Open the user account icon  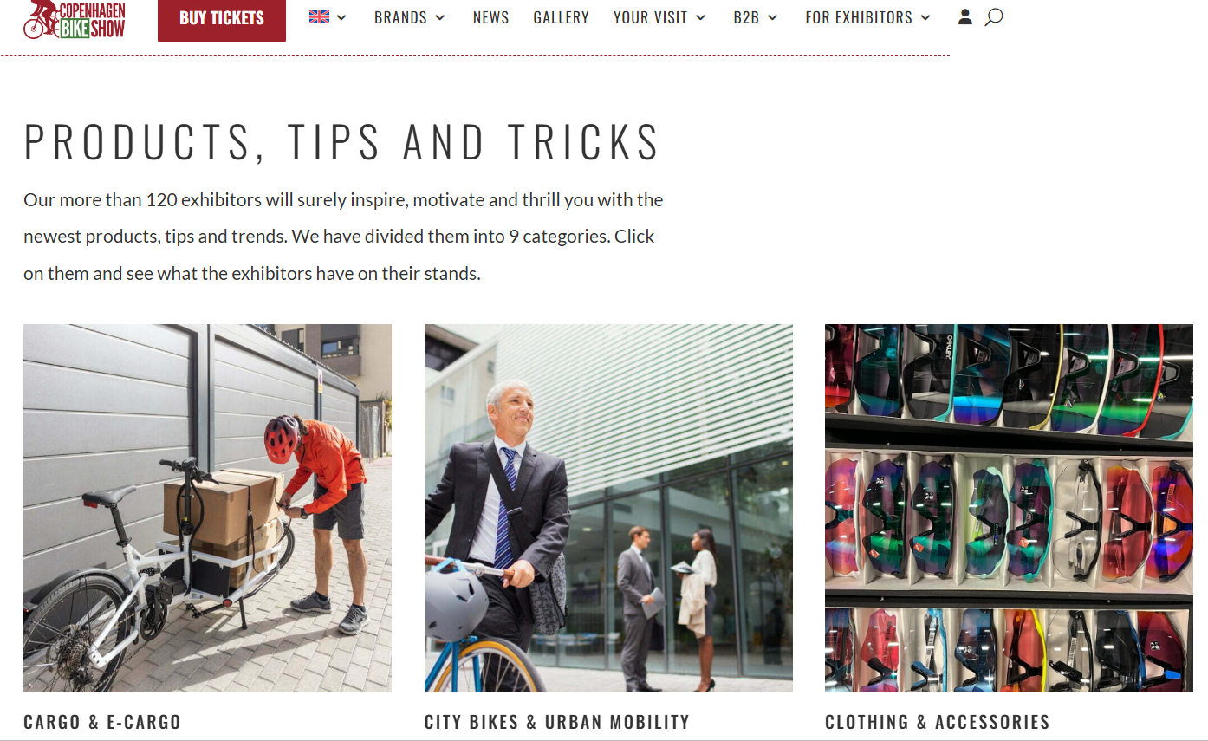pyautogui.click(x=964, y=16)
